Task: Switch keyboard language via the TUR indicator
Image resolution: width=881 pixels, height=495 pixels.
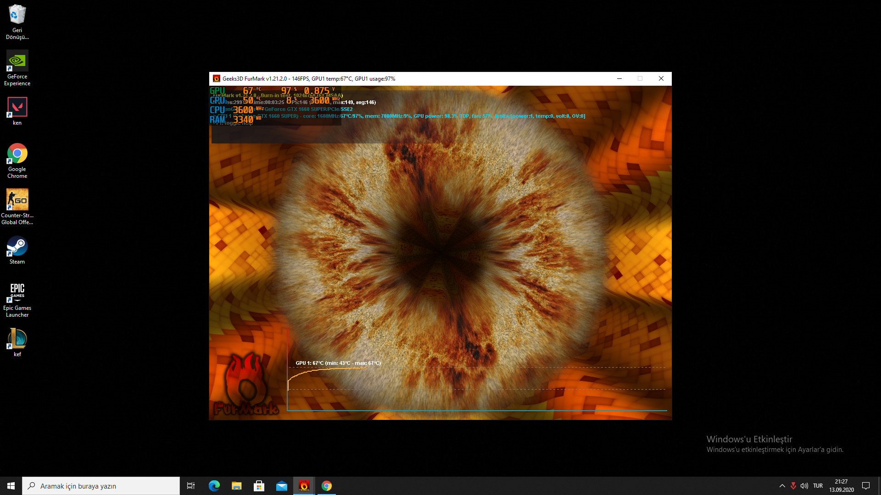Action: (818, 486)
